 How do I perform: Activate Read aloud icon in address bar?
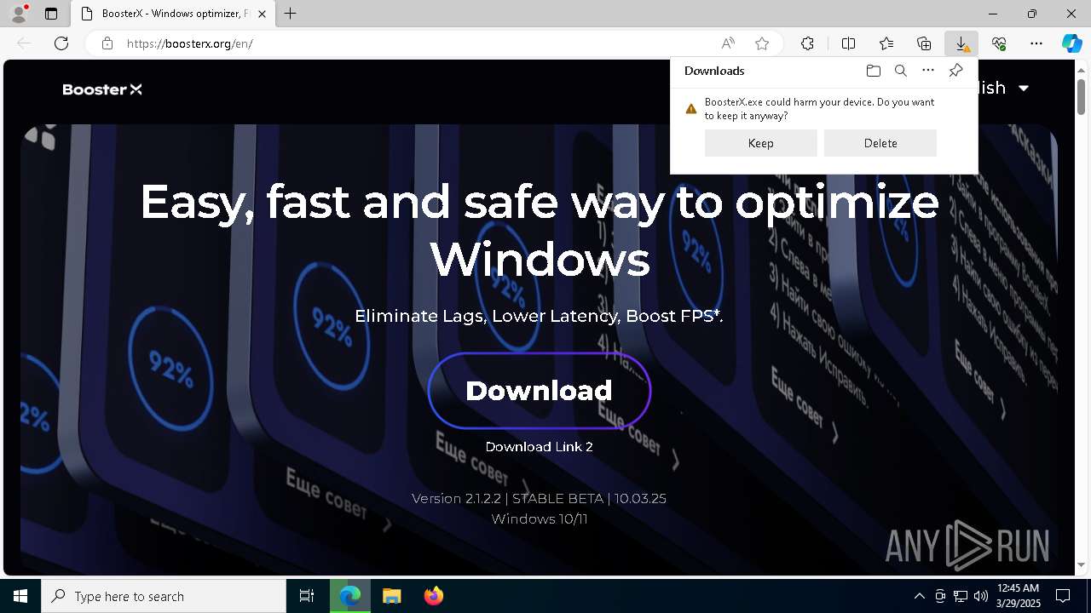(x=728, y=43)
